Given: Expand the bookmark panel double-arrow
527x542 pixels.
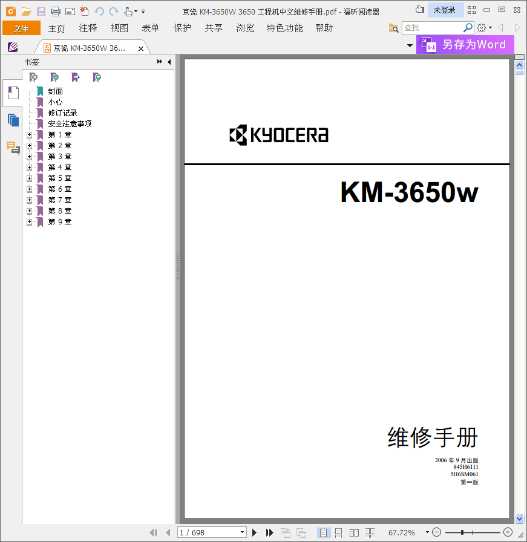Looking at the screenshot, I should pyautogui.click(x=159, y=62).
